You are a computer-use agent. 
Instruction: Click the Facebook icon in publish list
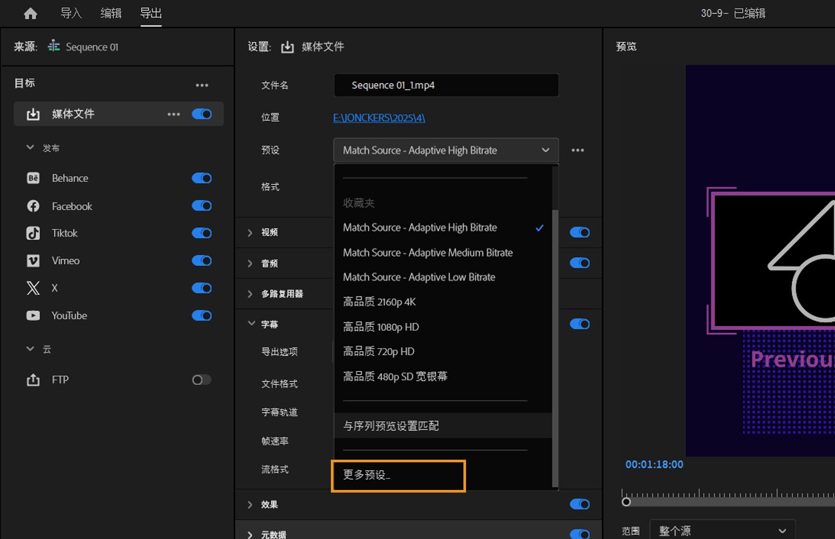coord(33,206)
